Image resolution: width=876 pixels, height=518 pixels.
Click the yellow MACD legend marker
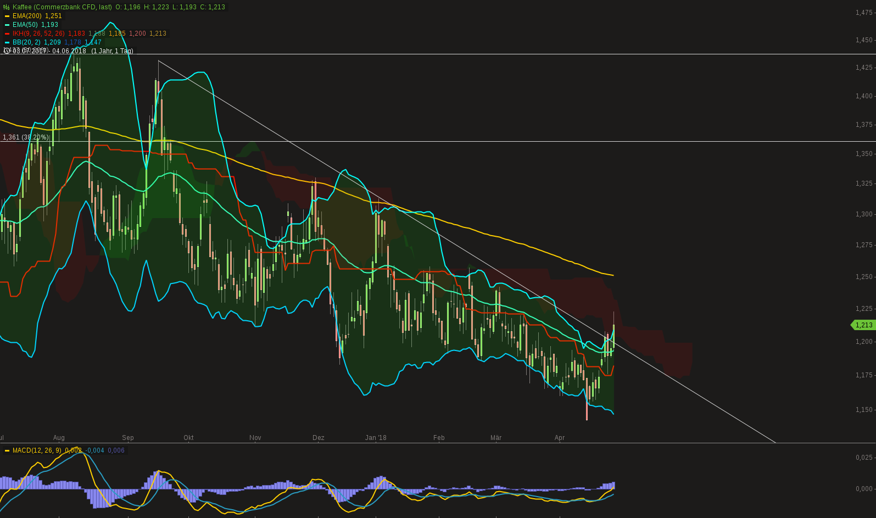click(x=7, y=451)
